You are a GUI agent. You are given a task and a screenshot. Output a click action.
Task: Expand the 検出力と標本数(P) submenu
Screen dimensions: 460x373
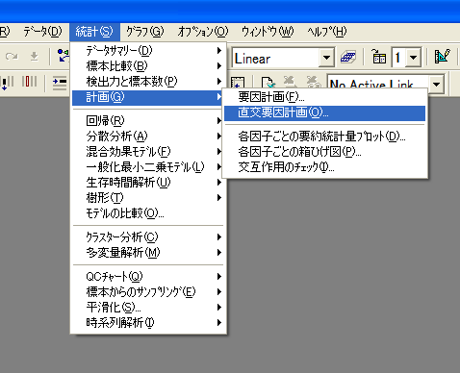pos(148,81)
